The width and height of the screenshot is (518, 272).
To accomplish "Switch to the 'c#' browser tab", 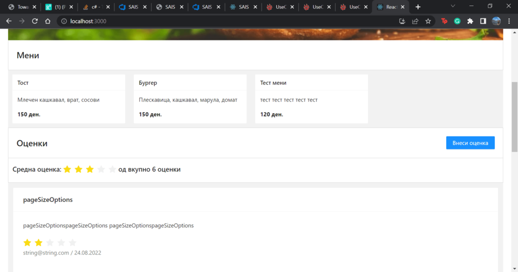I will pyautogui.click(x=93, y=7).
